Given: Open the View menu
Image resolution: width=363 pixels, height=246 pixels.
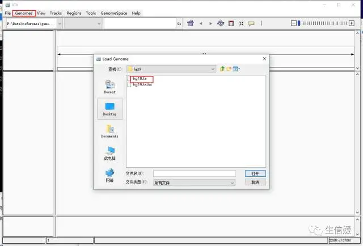Looking at the screenshot, I should [x=41, y=13].
